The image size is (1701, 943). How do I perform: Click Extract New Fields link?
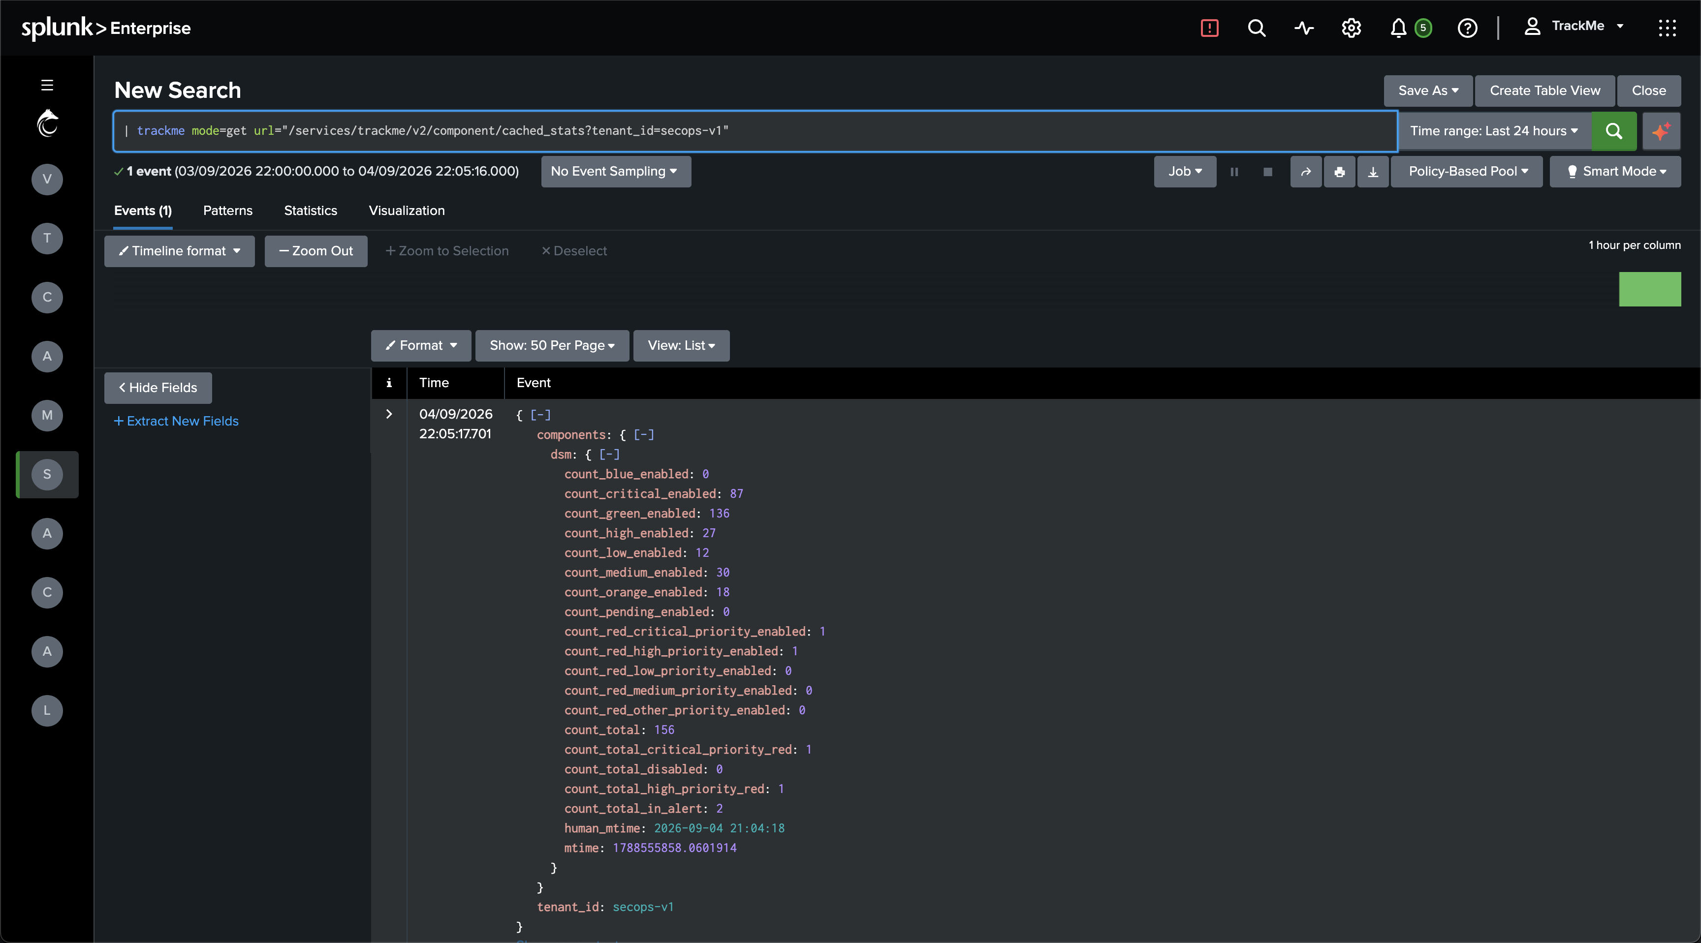point(176,421)
